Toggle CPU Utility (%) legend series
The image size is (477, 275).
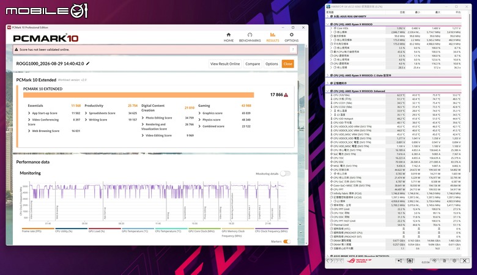click(x=71, y=230)
